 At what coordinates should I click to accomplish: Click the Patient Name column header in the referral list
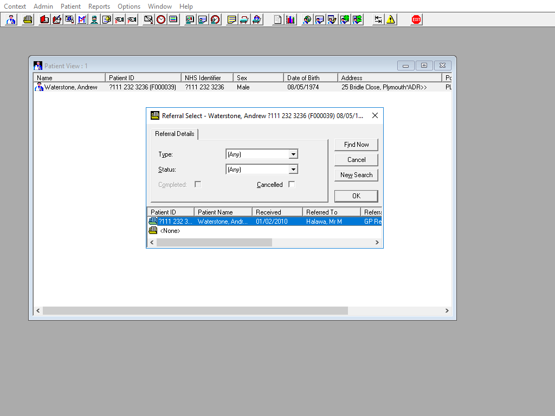223,212
